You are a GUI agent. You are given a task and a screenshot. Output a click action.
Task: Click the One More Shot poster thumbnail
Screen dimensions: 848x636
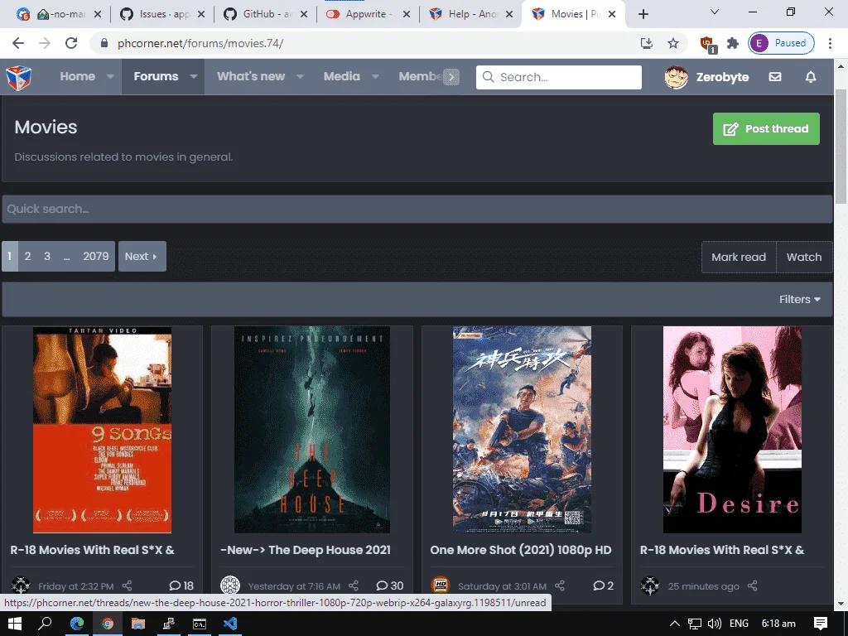tap(522, 430)
